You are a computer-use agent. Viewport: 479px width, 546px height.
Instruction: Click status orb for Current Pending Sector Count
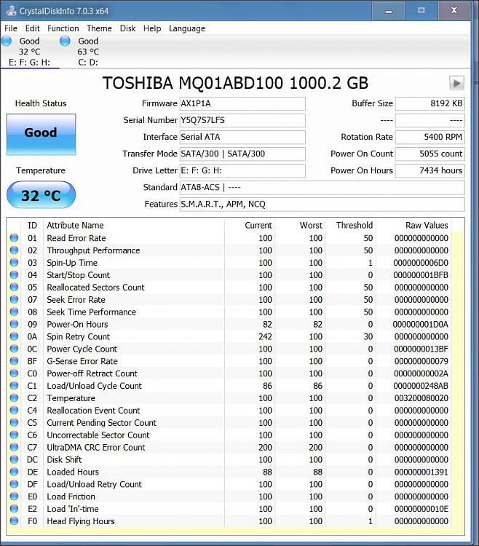coord(14,422)
